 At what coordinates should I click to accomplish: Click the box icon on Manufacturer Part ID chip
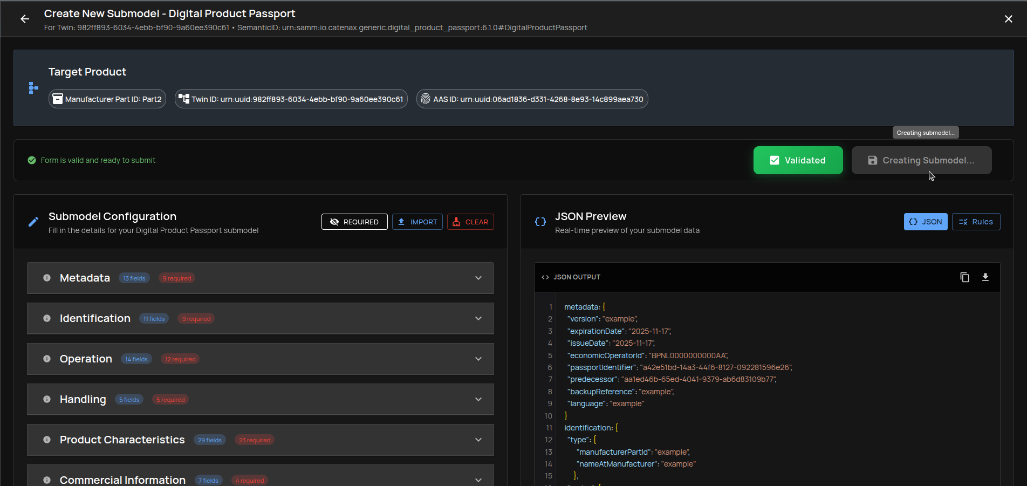pyautogui.click(x=57, y=99)
